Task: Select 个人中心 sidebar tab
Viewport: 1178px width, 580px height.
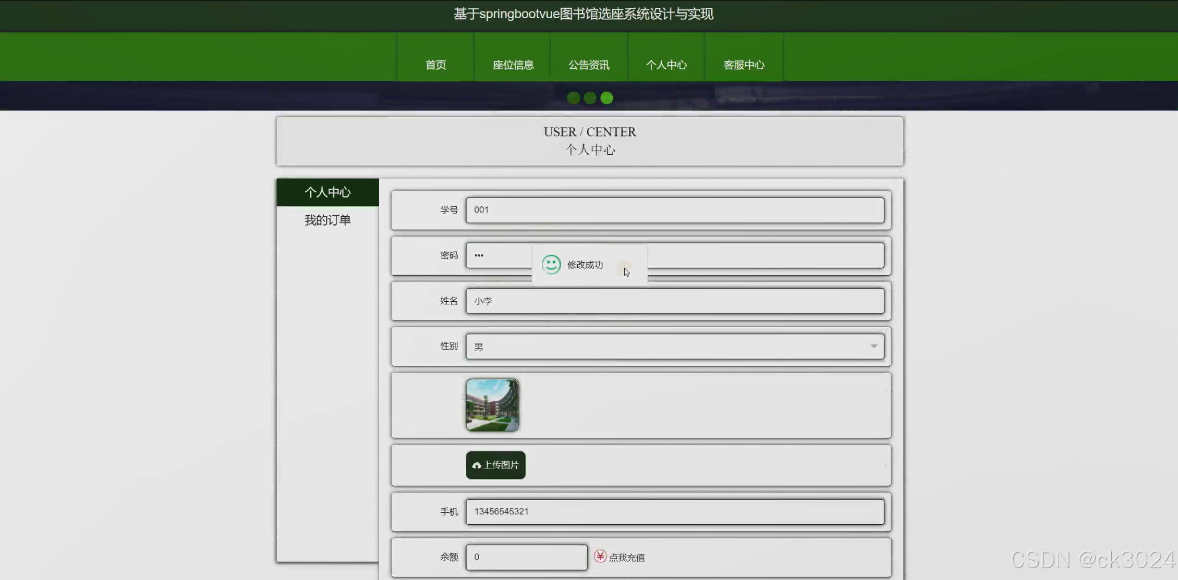Action: [327, 192]
